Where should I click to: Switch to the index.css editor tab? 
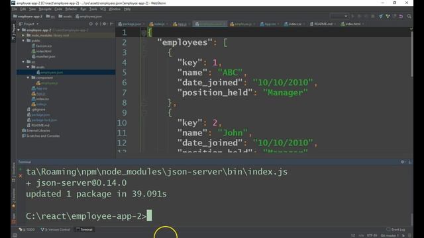point(295,24)
